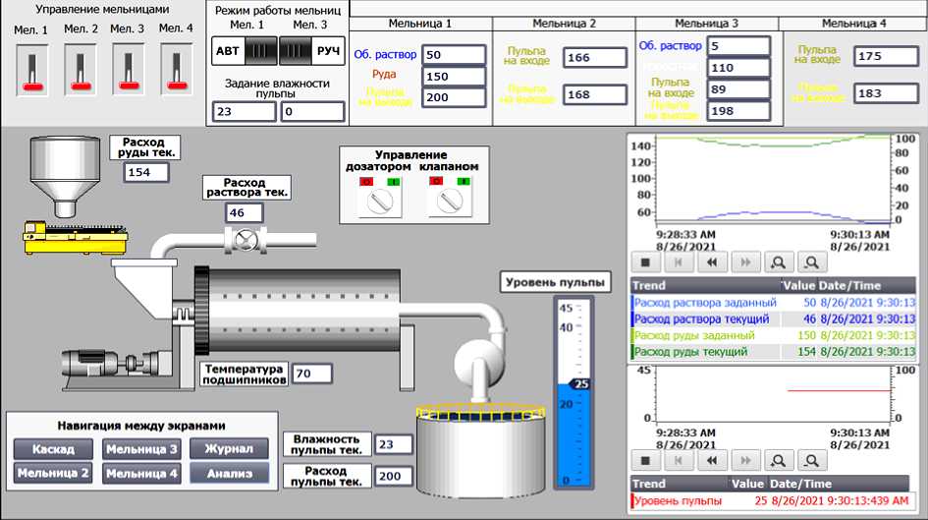928x520 pixels.
Task: Stop the upper flow trend chart
Action: click(644, 261)
